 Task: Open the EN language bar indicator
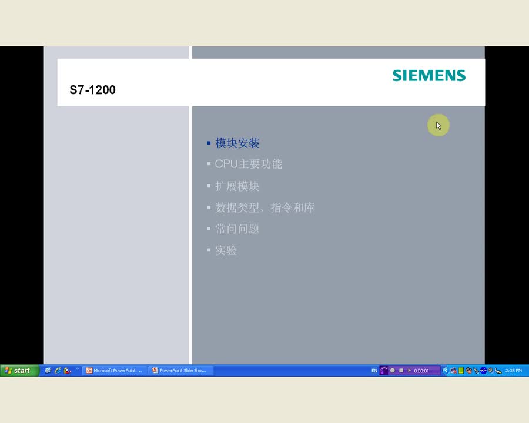pos(374,370)
